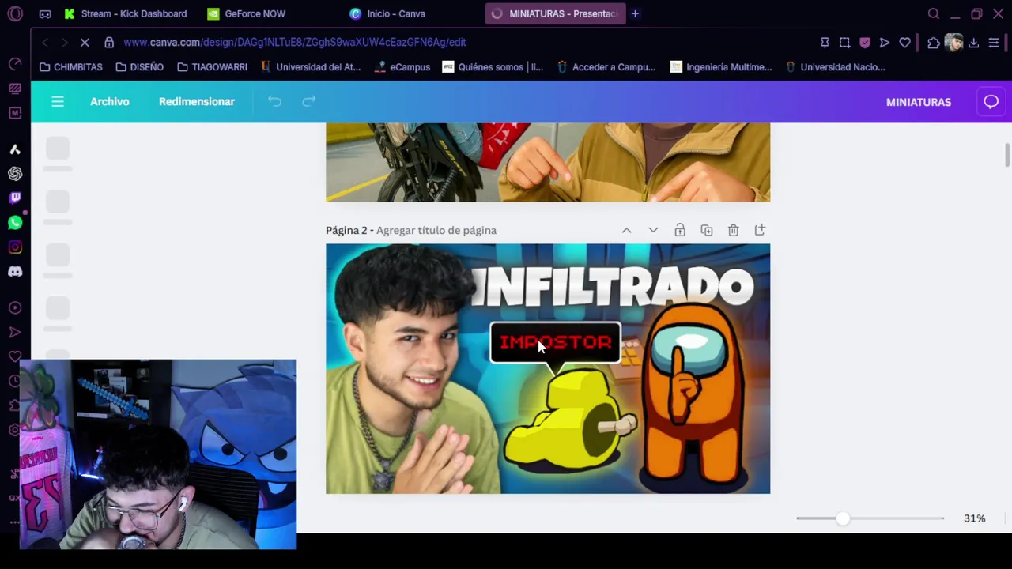Click the 31% zoom level value
1012x569 pixels.
[x=974, y=518]
